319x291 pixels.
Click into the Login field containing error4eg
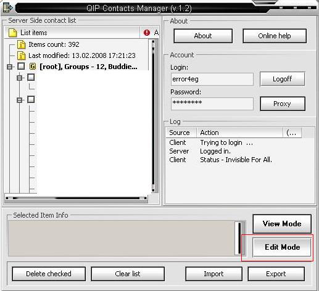click(x=212, y=79)
